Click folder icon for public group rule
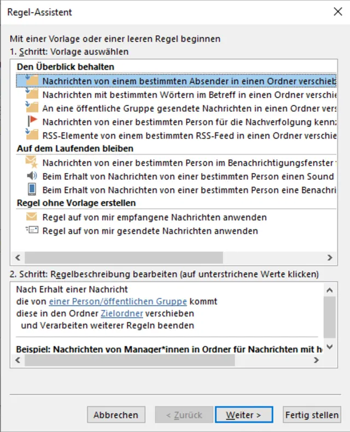This screenshot has height=432, width=350. pos(32,108)
